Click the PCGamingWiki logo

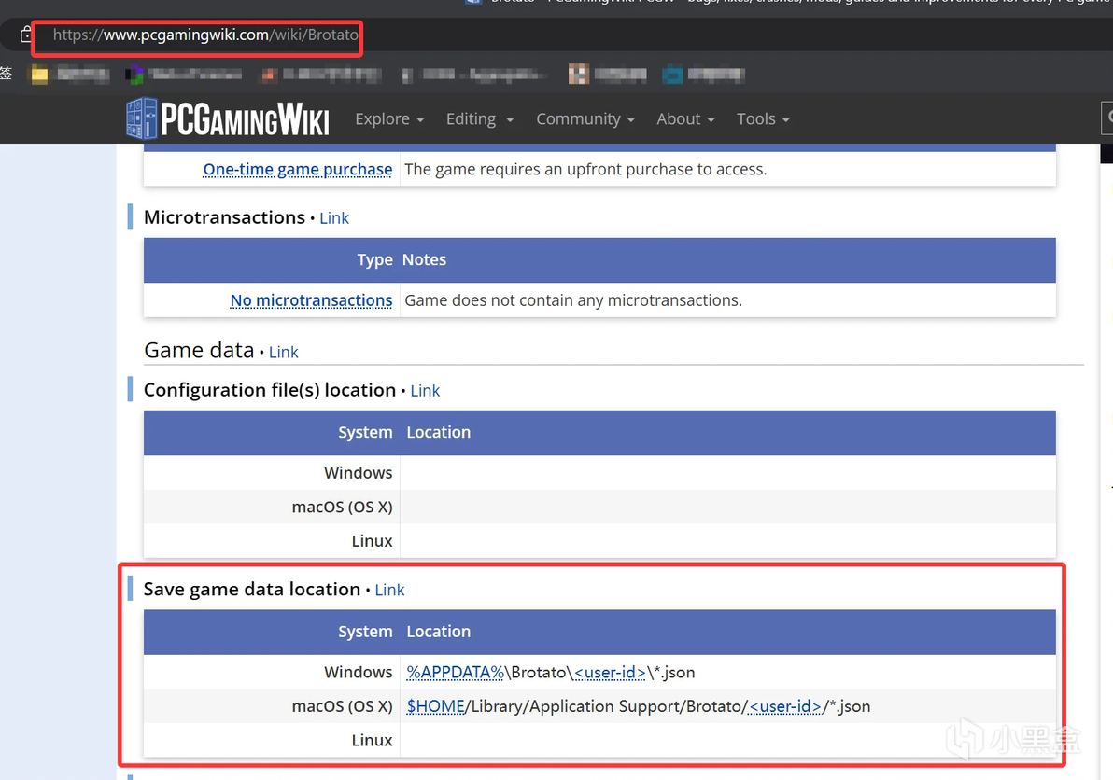tap(228, 118)
